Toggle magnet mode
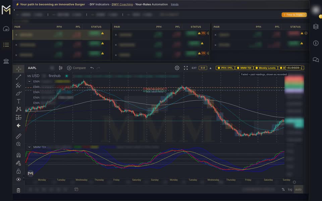Image resolution: width=322 pixels, height=201 pixels. click(x=18, y=155)
